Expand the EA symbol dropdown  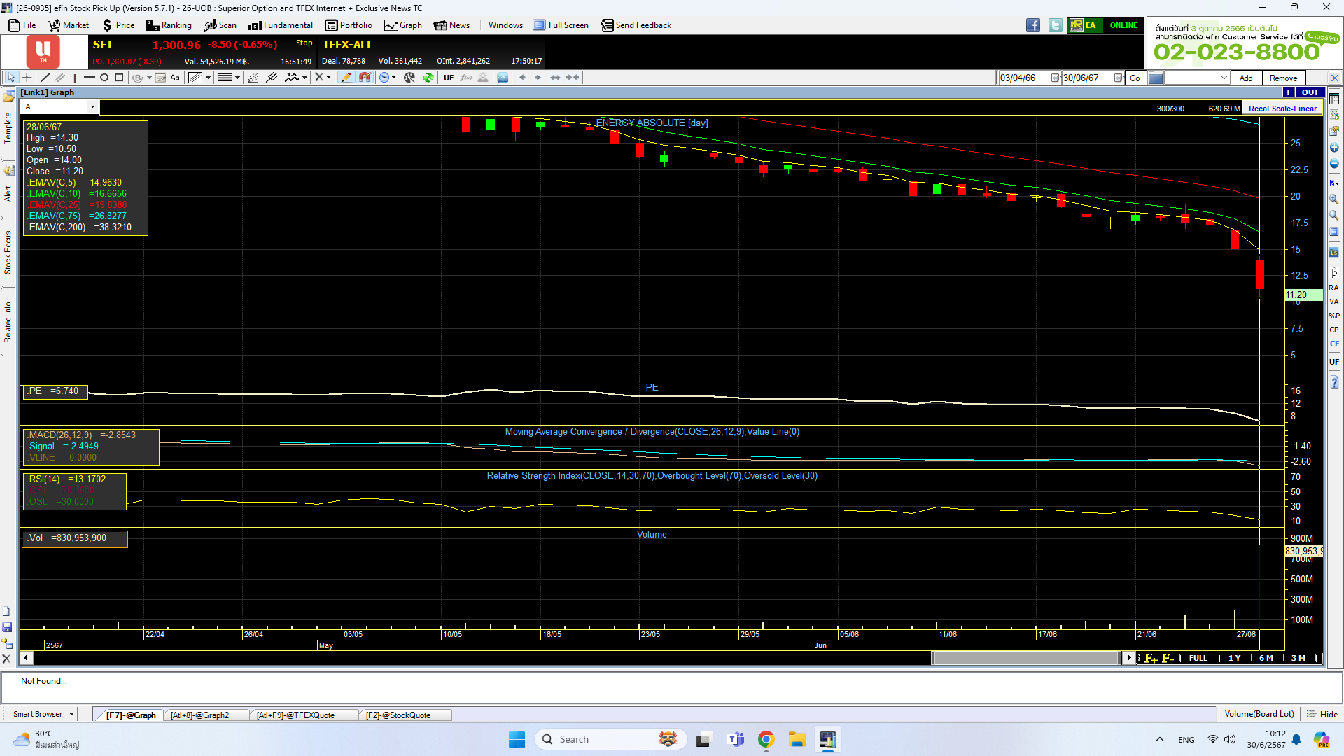tap(92, 107)
